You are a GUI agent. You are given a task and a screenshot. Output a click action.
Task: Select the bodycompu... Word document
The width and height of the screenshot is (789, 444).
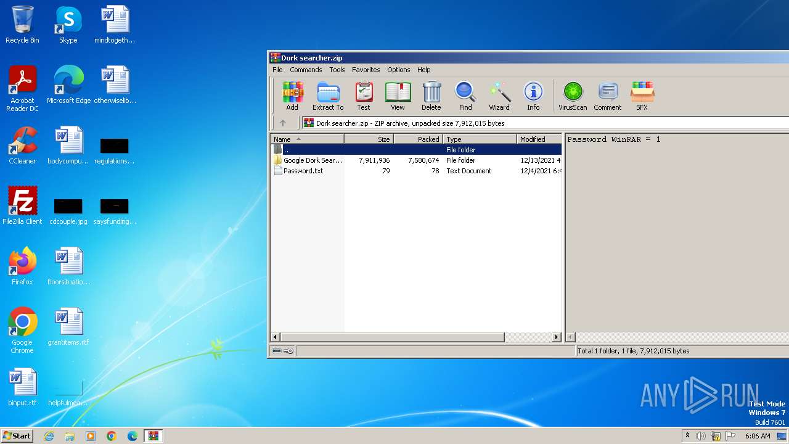(x=68, y=146)
